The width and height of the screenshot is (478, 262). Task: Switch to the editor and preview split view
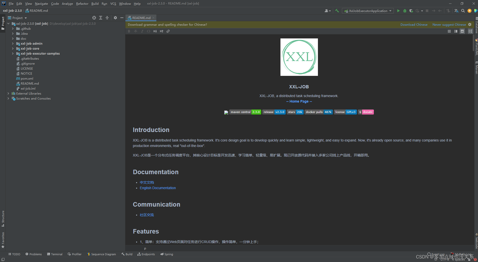coord(456,31)
